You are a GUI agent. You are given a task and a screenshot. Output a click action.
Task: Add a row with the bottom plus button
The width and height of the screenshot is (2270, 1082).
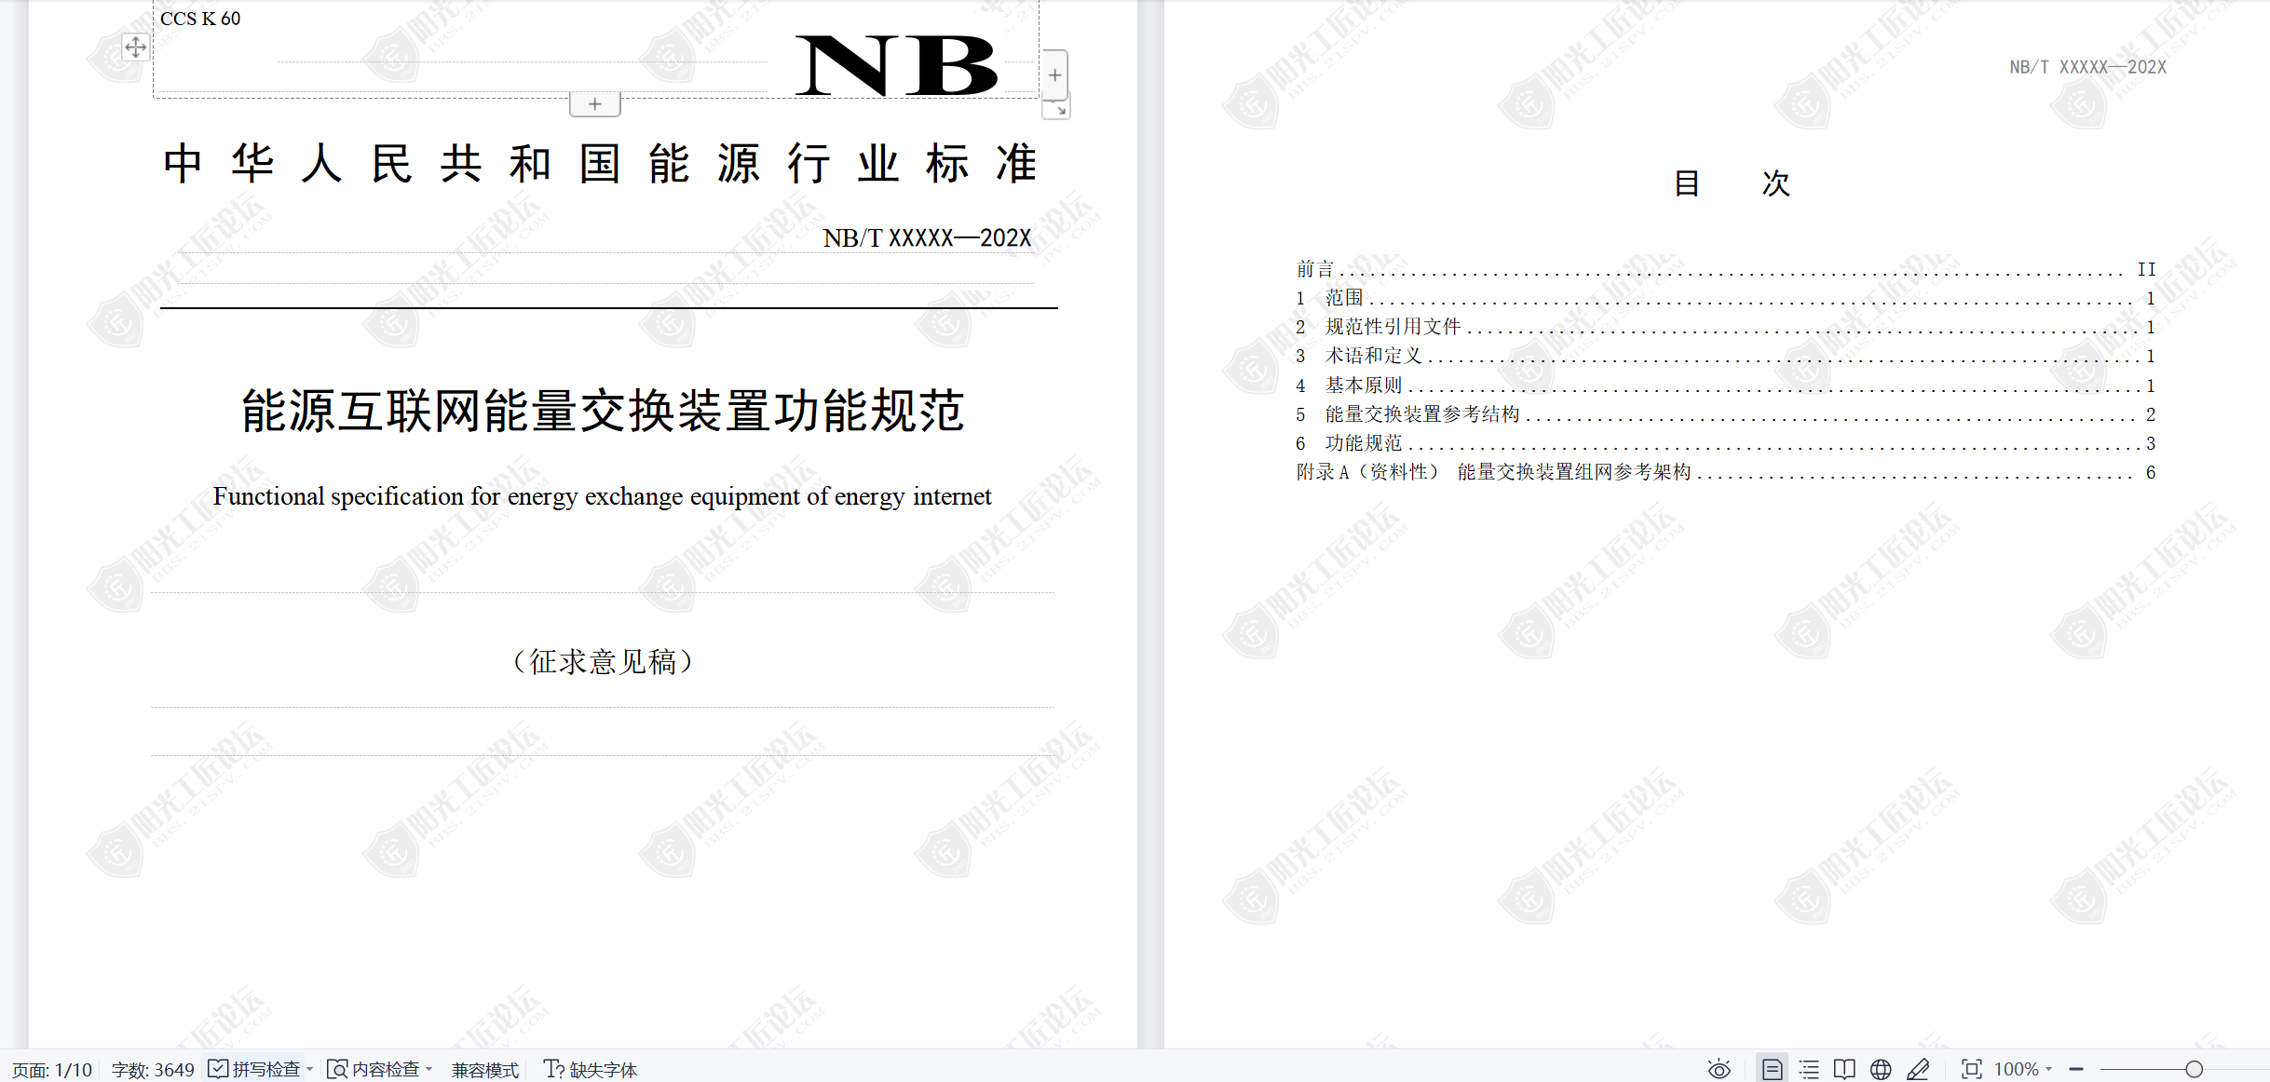click(x=595, y=104)
